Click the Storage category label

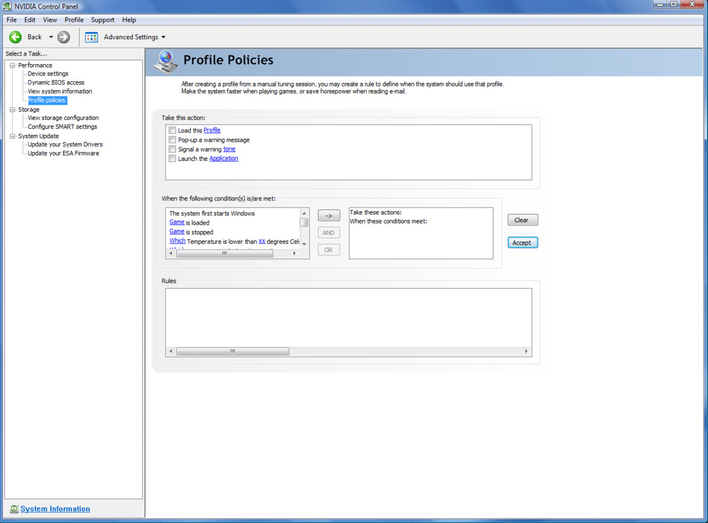pyautogui.click(x=29, y=110)
